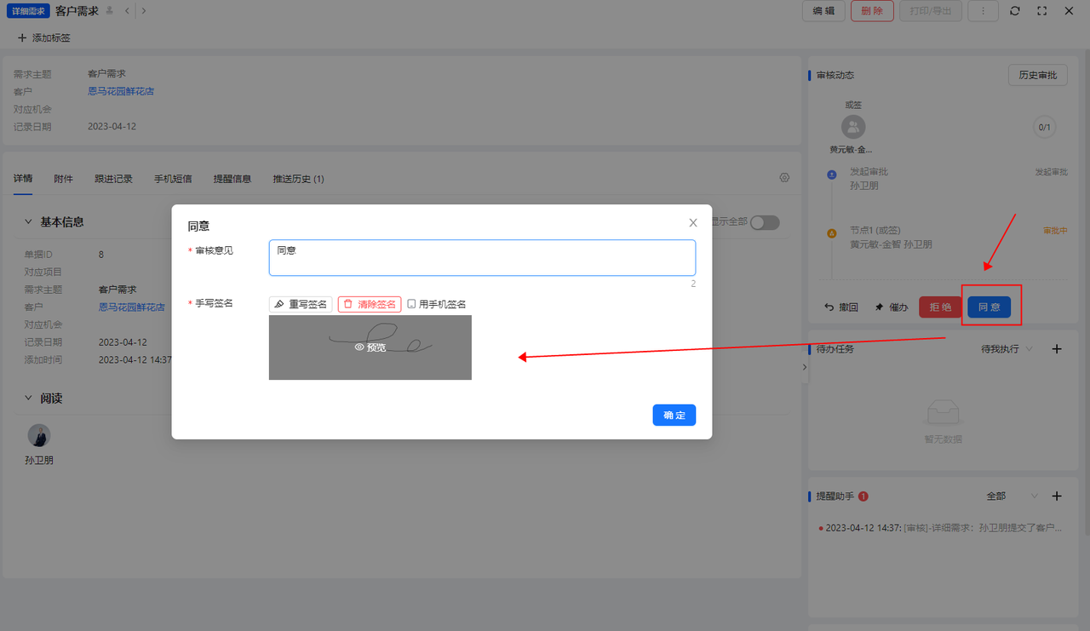1090x631 pixels.
Task: Collapse the 阅读 section
Action: (29, 398)
